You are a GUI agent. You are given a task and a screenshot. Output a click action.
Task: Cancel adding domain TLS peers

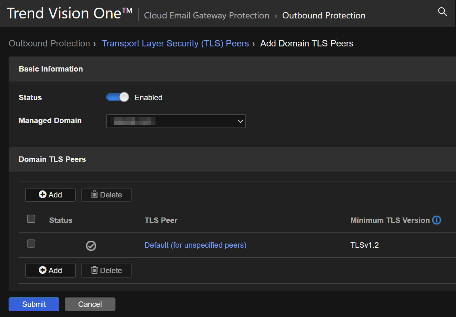[x=90, y=304]
